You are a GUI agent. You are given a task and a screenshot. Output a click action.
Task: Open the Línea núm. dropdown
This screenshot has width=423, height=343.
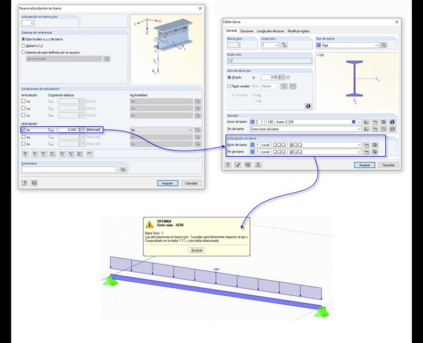[x=277, y=45]
